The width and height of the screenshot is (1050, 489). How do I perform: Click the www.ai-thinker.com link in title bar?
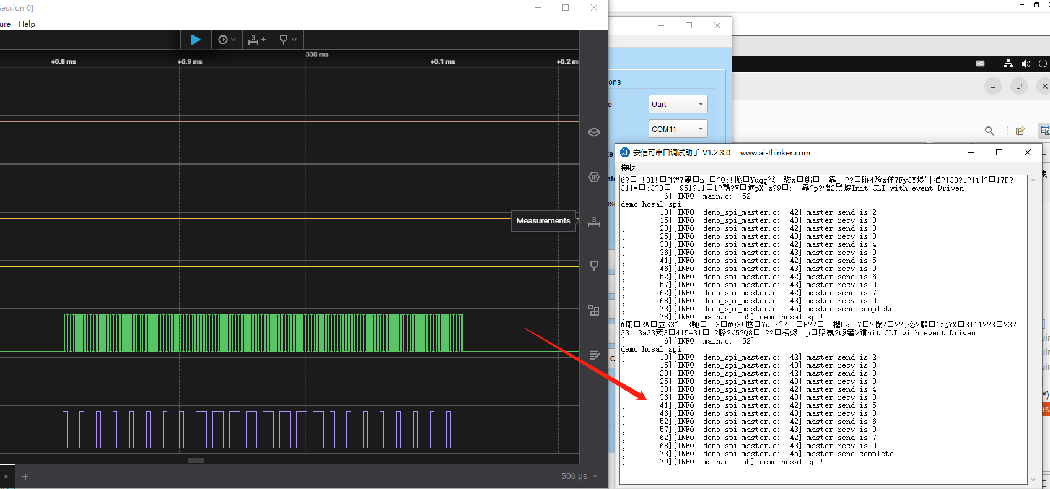pos(775,153)
